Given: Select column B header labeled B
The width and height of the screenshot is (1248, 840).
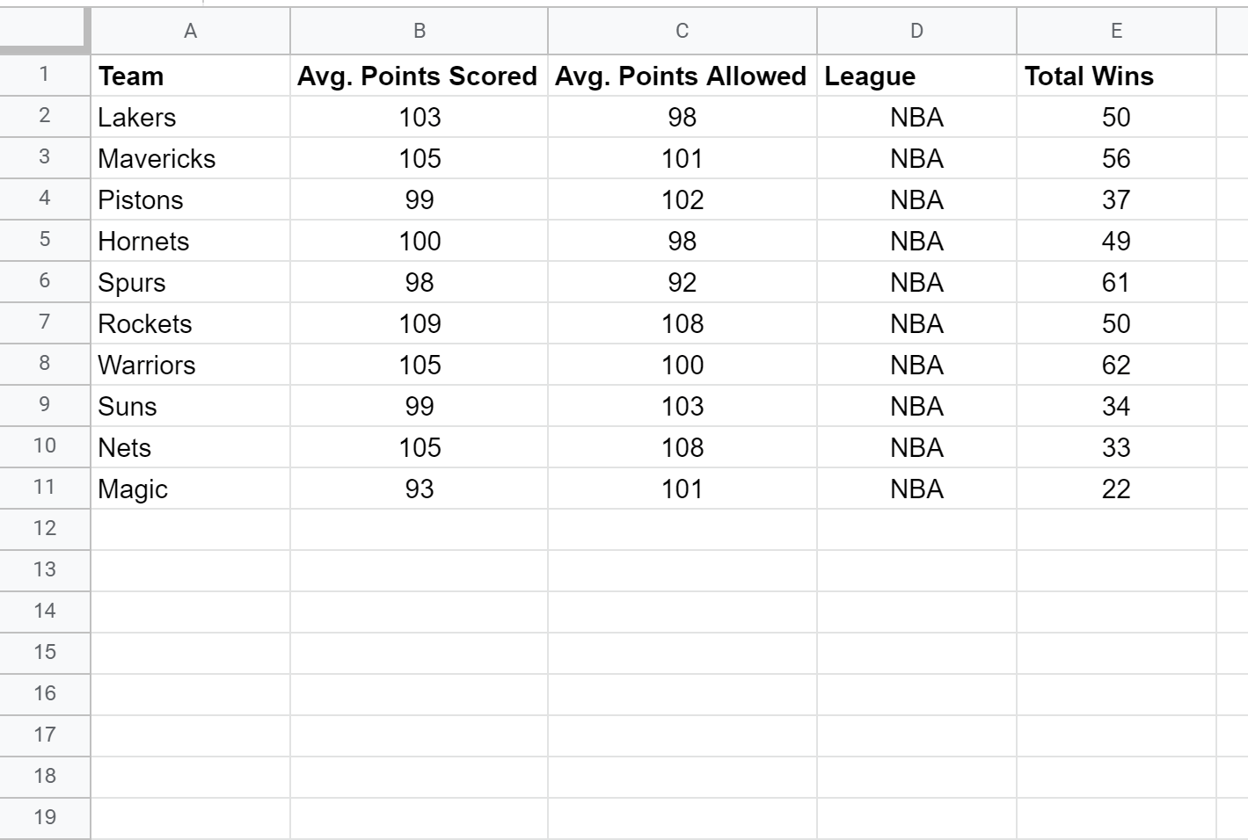Looking at the screenshot, I should (419, 31).
